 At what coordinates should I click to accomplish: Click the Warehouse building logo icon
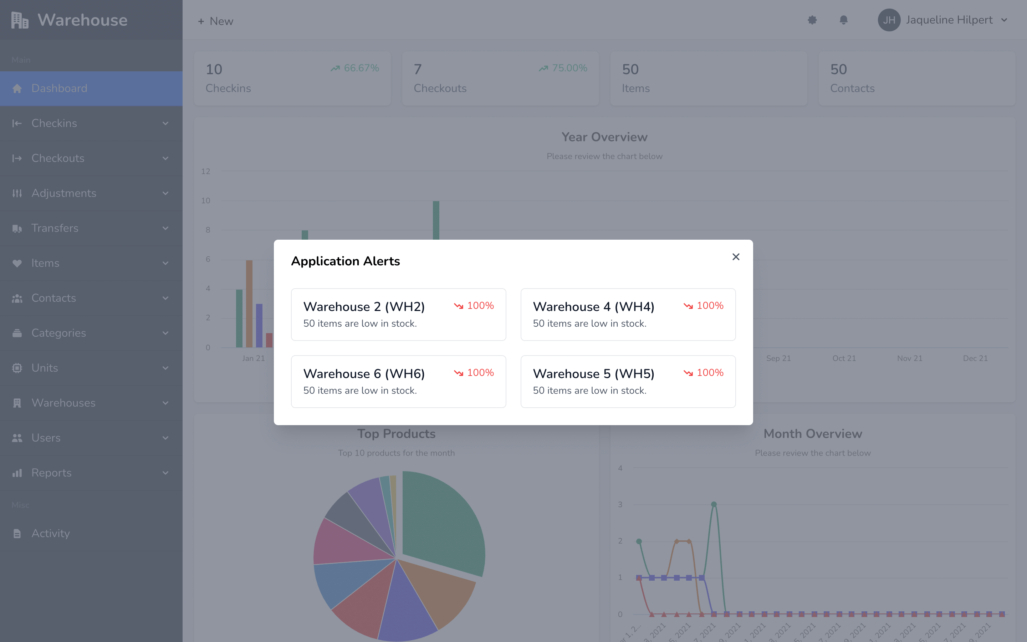coord(20,20)
